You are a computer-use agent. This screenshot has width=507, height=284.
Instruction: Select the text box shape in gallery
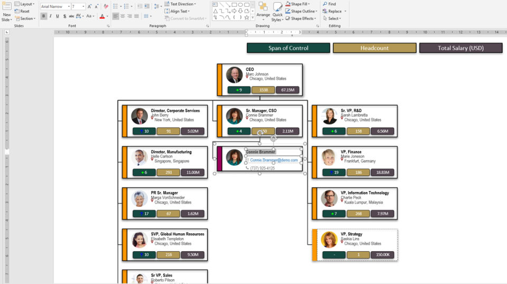pos(215,5)
